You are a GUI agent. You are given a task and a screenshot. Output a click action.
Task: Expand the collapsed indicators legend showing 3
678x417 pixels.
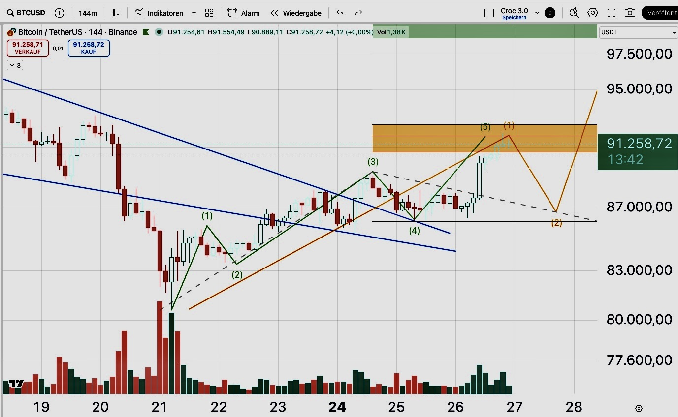15,65
